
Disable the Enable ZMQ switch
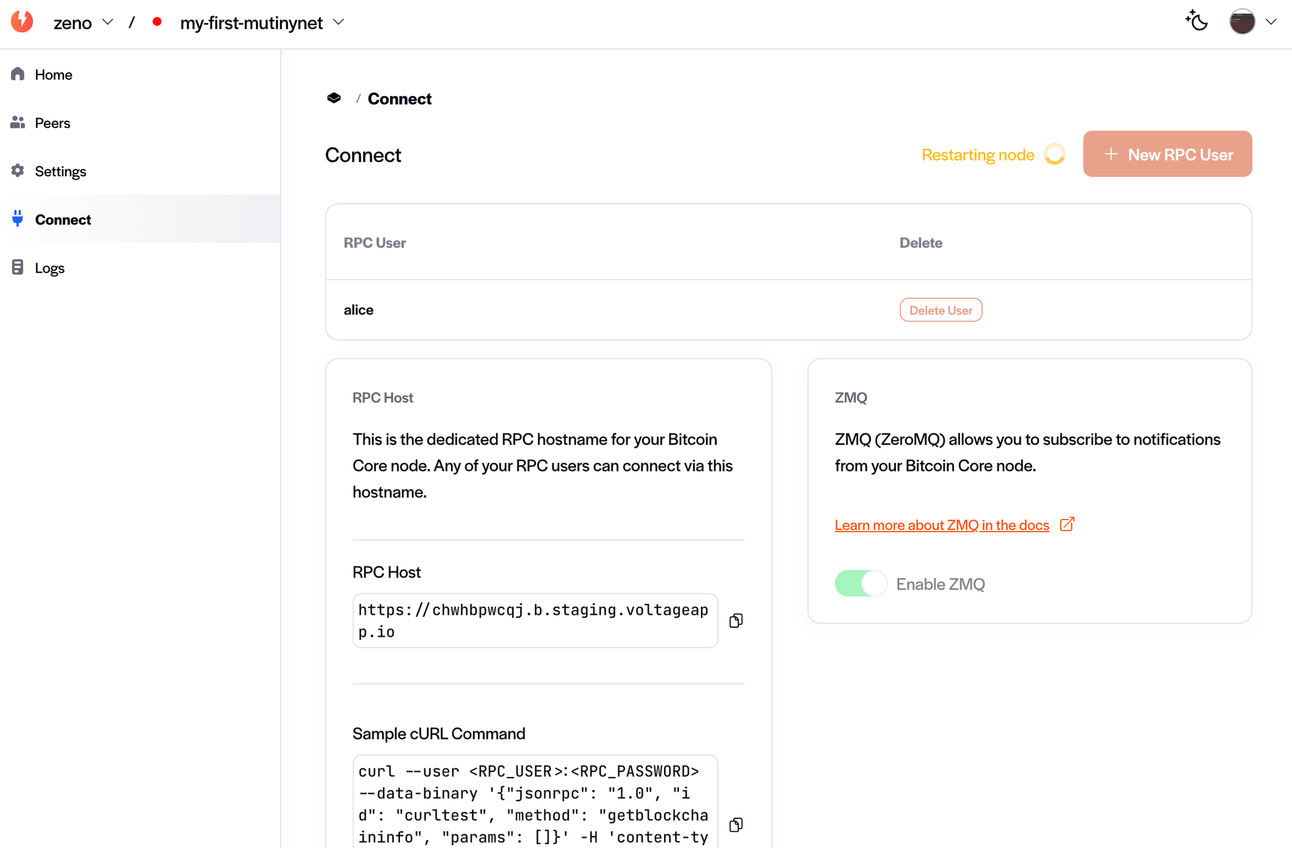860,584
